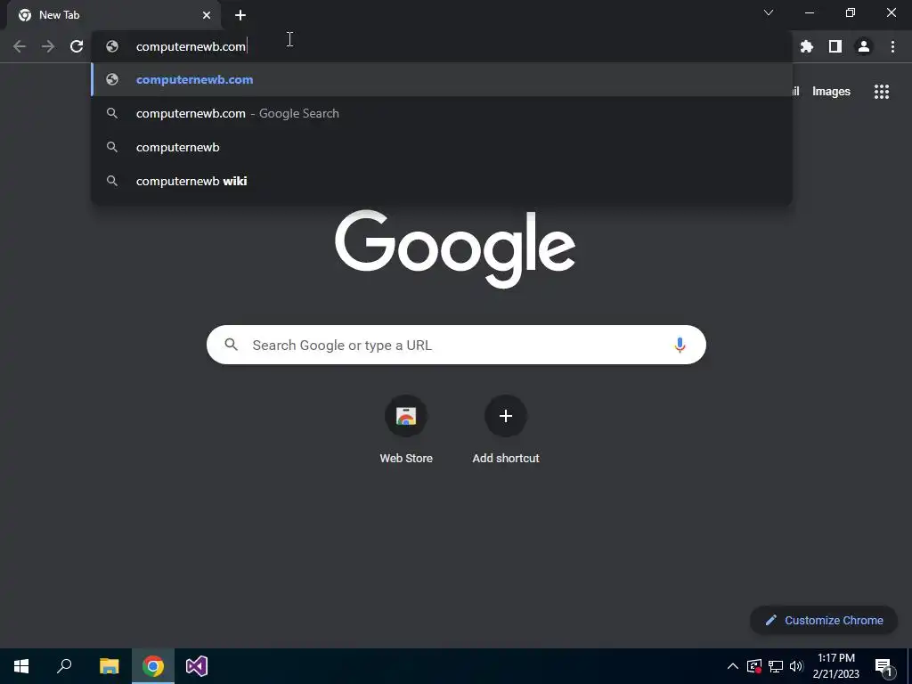This screenshot has height=684, width=912.
Task: Show hidden tray icons chevron
Action: point(733,666)
